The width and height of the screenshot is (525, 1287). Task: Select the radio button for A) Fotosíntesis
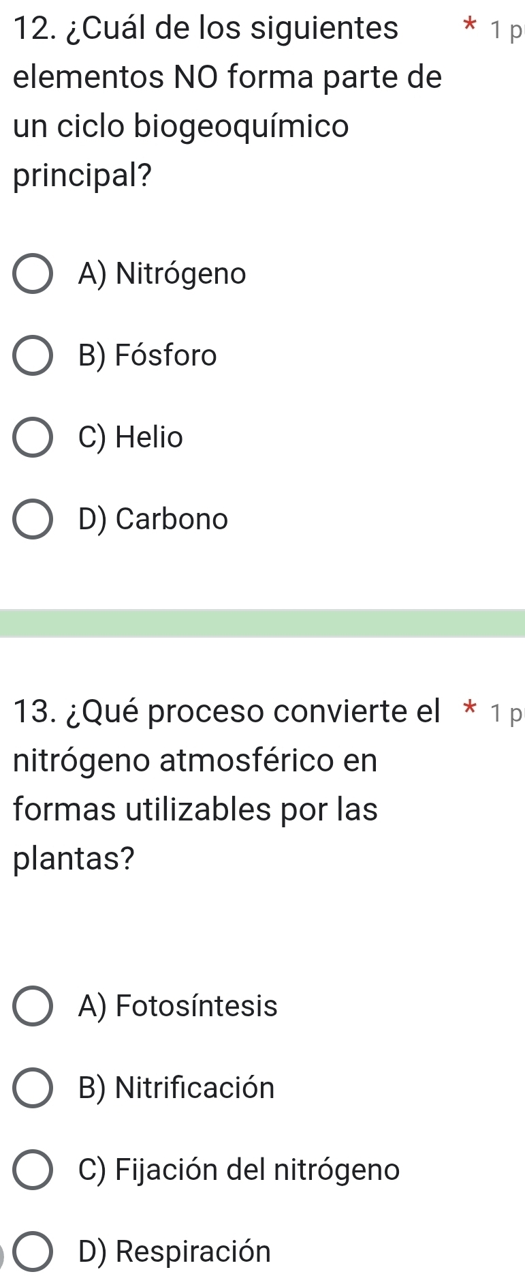(32, 1007)
